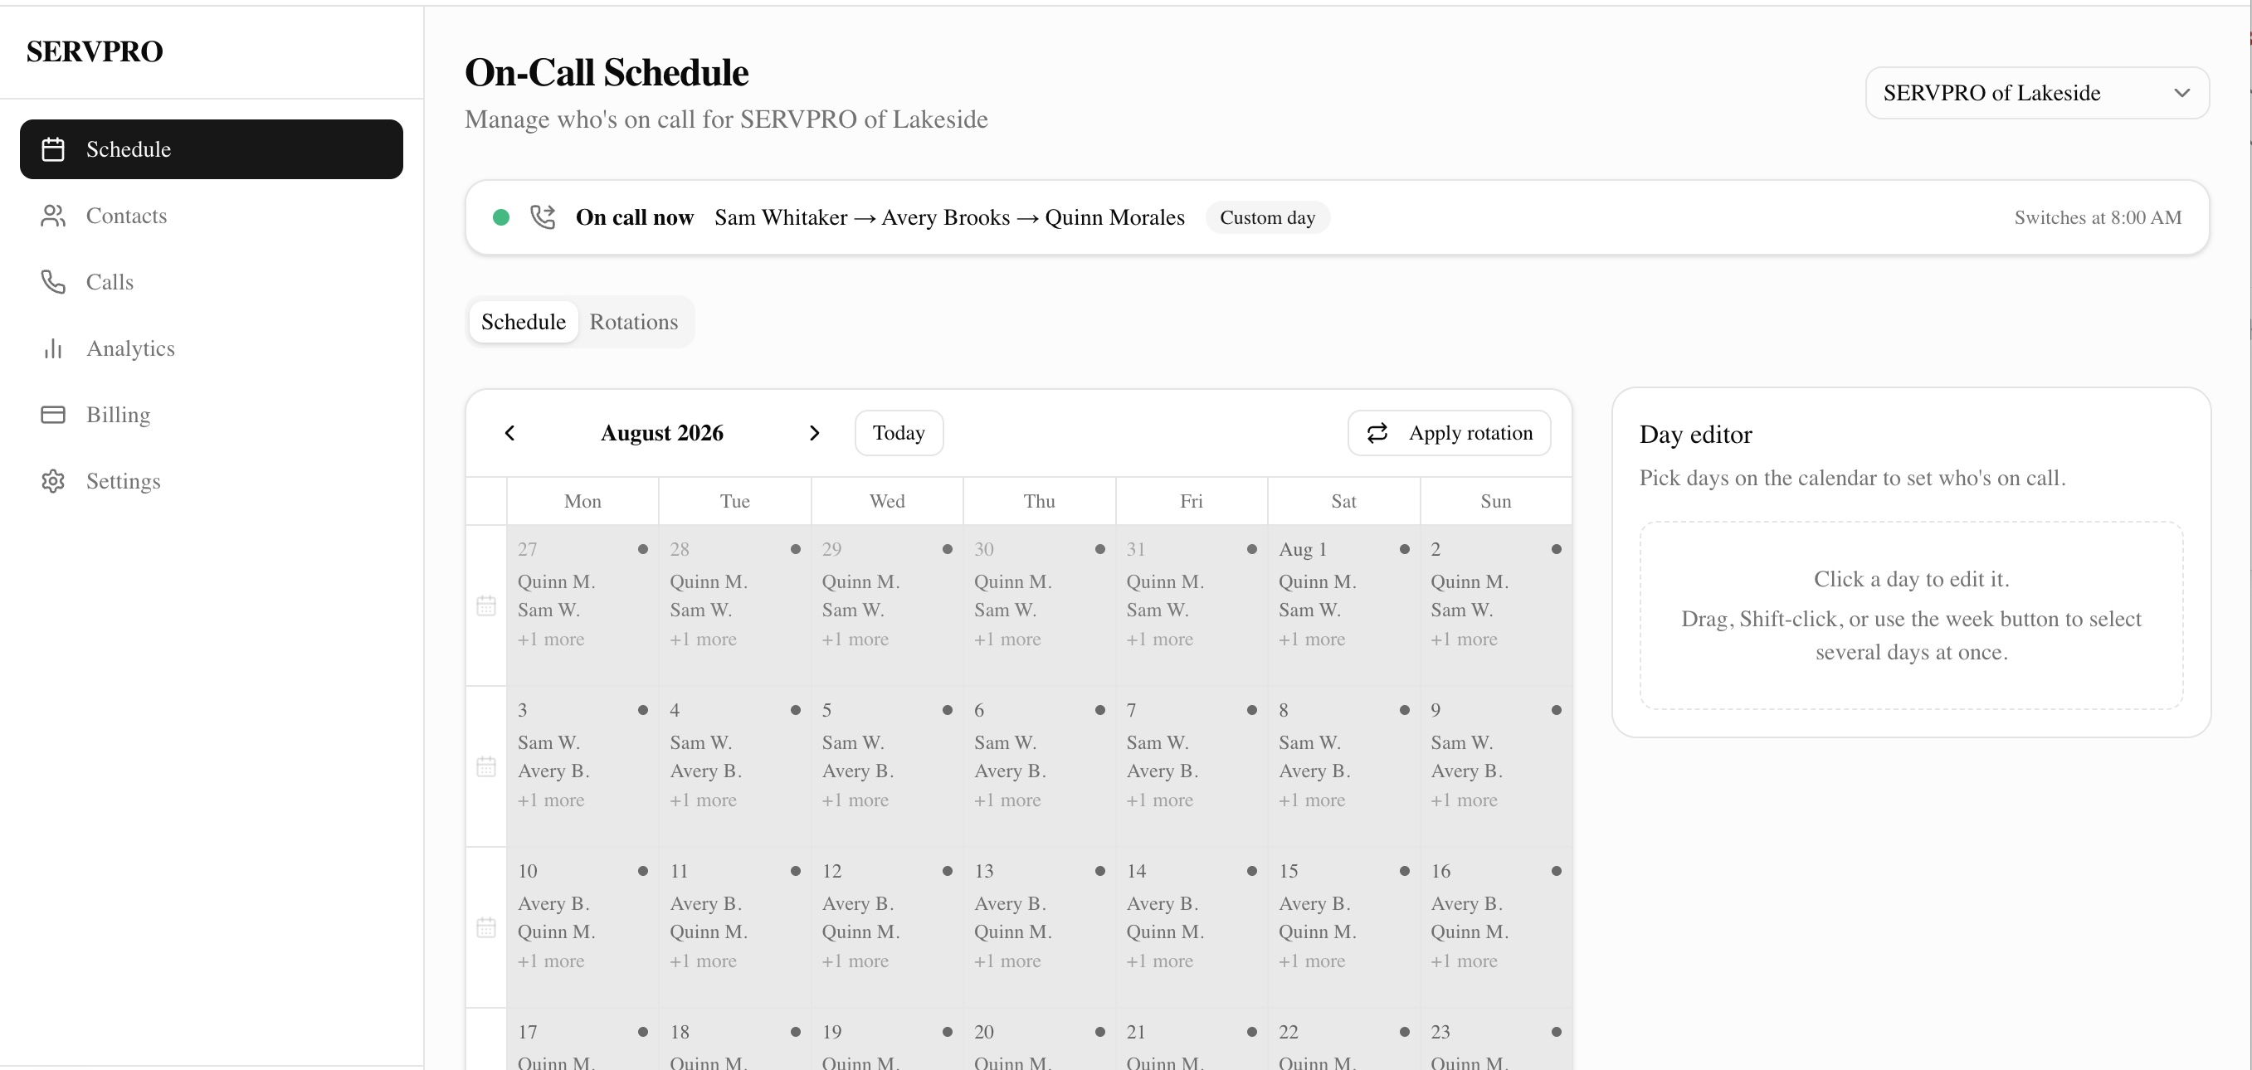Open the Schedule sidebar calendar icon
The width and height of the screenshot is (2252, 1070).
(53, 149)
